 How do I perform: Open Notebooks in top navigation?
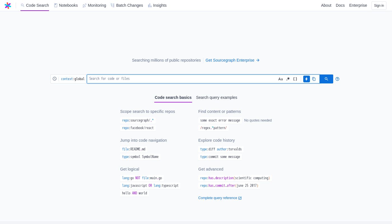tap(66, 5)
